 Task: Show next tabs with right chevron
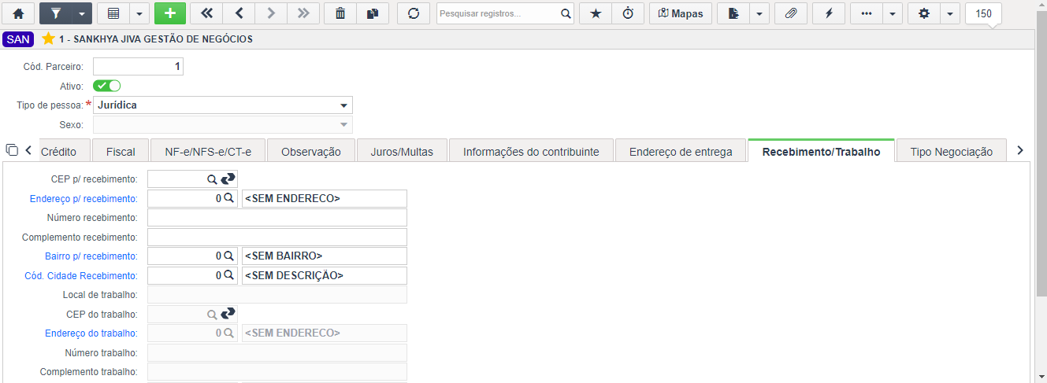[1020, 150]
